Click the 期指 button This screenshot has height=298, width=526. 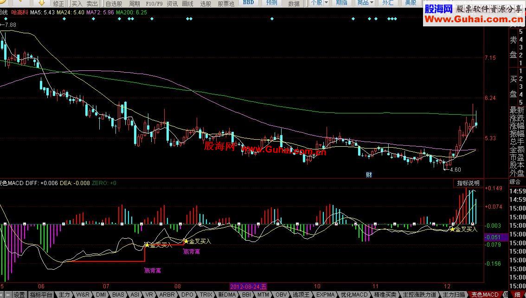coord(341,3)
